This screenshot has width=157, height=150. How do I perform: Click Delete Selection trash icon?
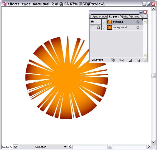[x=139, y=60]
